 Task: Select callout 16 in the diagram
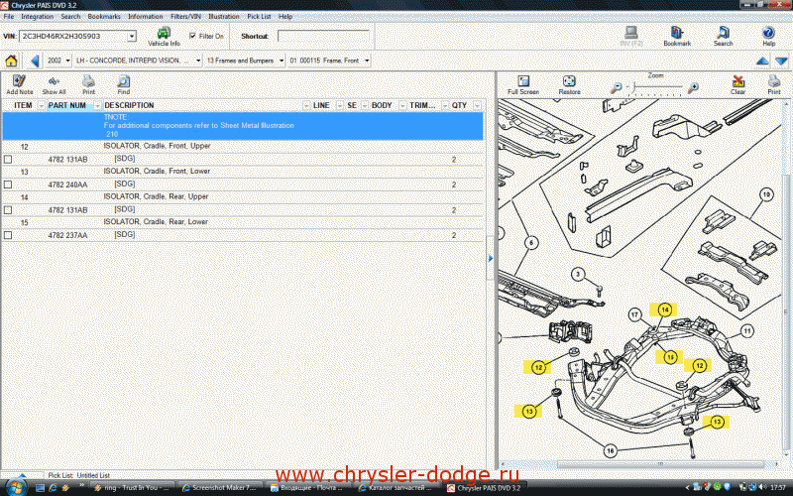[611, 450]
